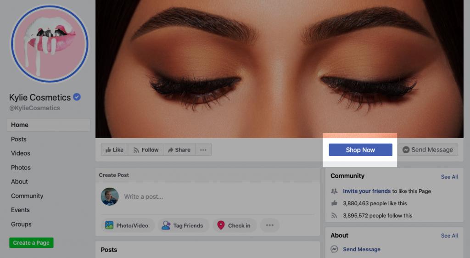This screenshot has width=470, height=258.
Task: Select Check in for the post
Action: tap(235, 225)
